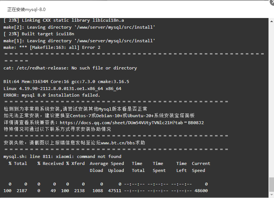Click the Linux 4.19.90 kernel version line
This screenshot has width=274, height=198.
[62, 89]
